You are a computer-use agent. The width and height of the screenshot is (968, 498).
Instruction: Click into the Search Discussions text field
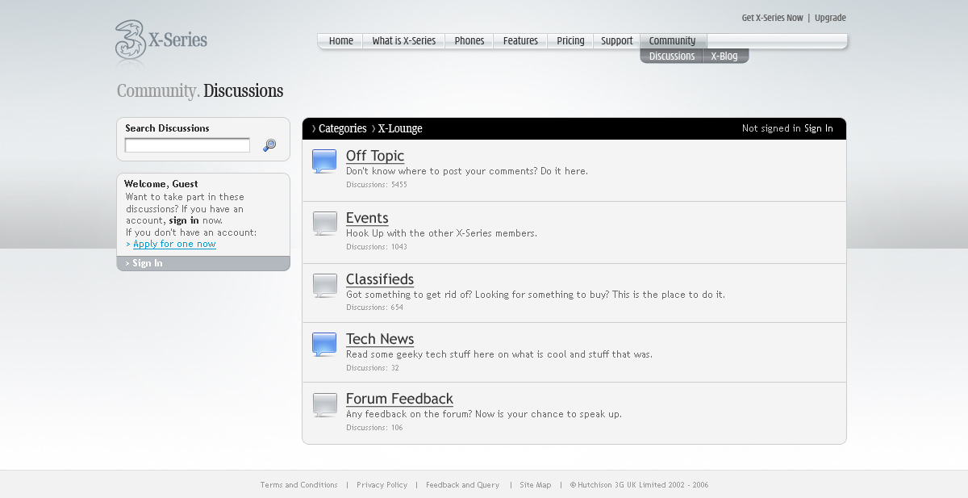pyautogui.click(x=187, y=145)
